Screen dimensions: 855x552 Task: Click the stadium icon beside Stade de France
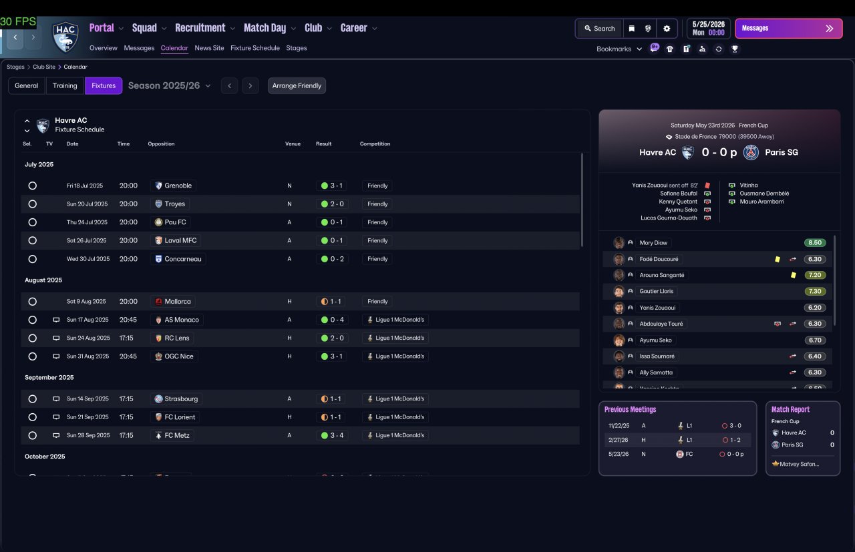pos(669,137)
